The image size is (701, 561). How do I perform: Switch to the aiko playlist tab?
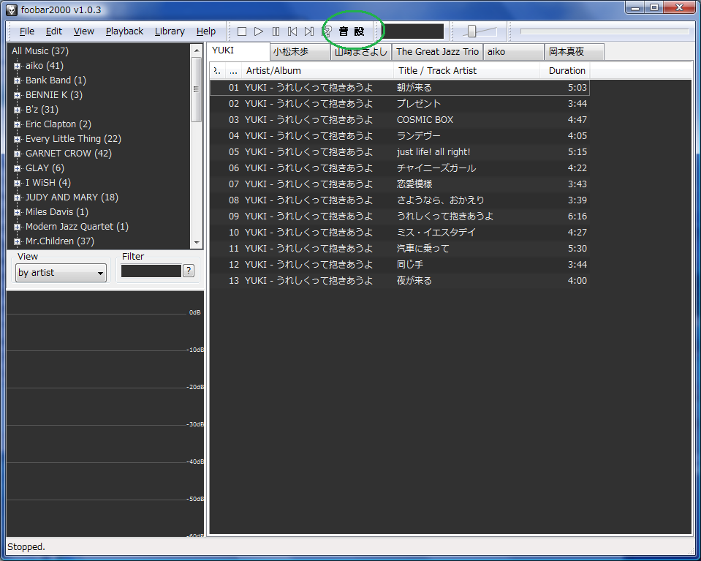click(514, 52)
